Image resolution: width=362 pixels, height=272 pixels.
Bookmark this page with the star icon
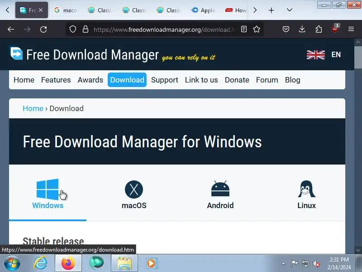257,29
